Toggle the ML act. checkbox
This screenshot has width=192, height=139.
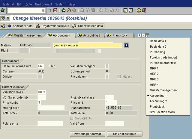point(119,76)
